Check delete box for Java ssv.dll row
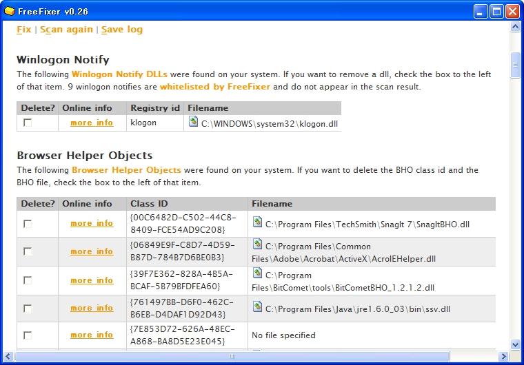 coord(28,309)
